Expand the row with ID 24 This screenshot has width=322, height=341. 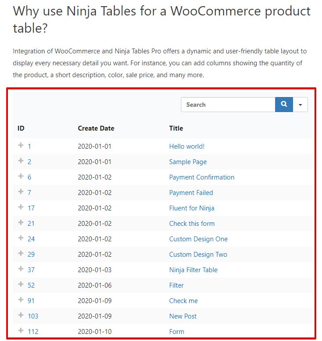[21, 238]
